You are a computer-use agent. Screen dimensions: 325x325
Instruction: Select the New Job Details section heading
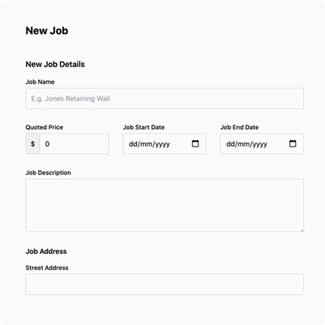55,64
